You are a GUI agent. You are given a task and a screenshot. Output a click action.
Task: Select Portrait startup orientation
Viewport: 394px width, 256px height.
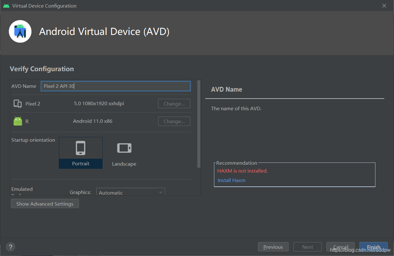81,153
